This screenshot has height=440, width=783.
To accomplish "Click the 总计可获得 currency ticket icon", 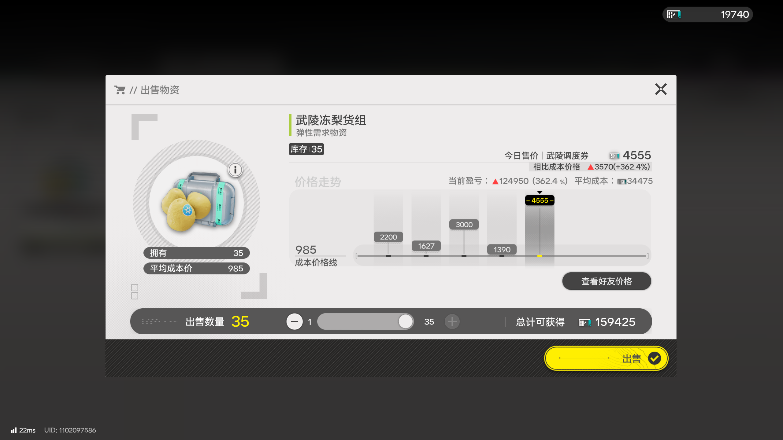I will (x=584, y=322).
